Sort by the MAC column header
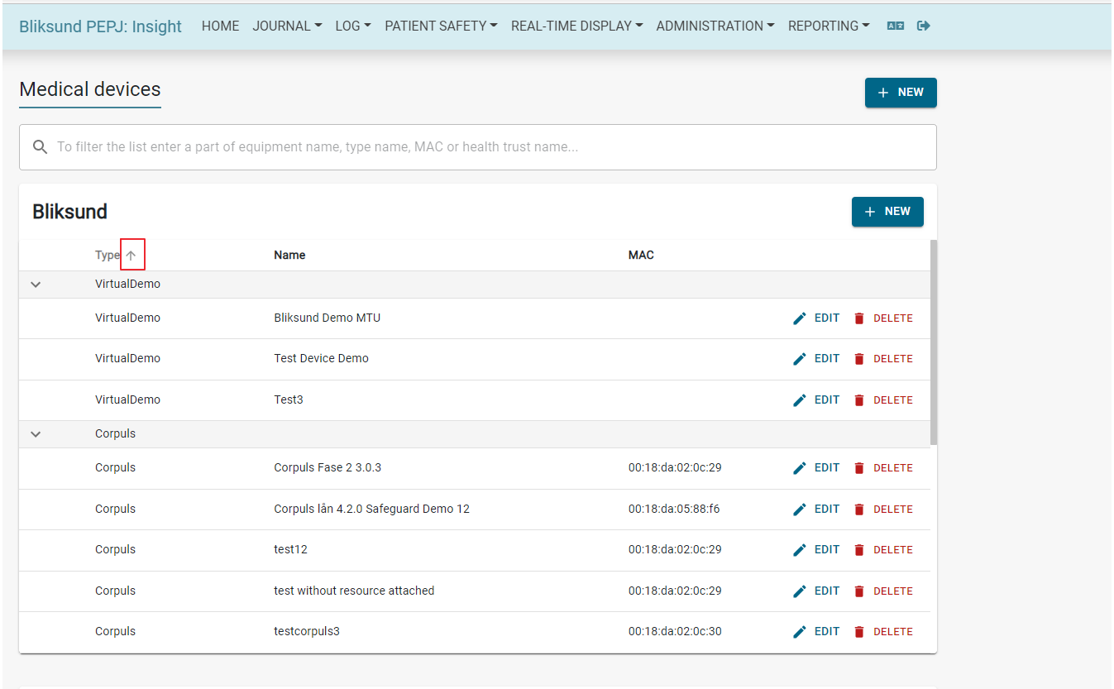Image resolution: width=1114 pixels, height=689 pixels. click(641, 256)
